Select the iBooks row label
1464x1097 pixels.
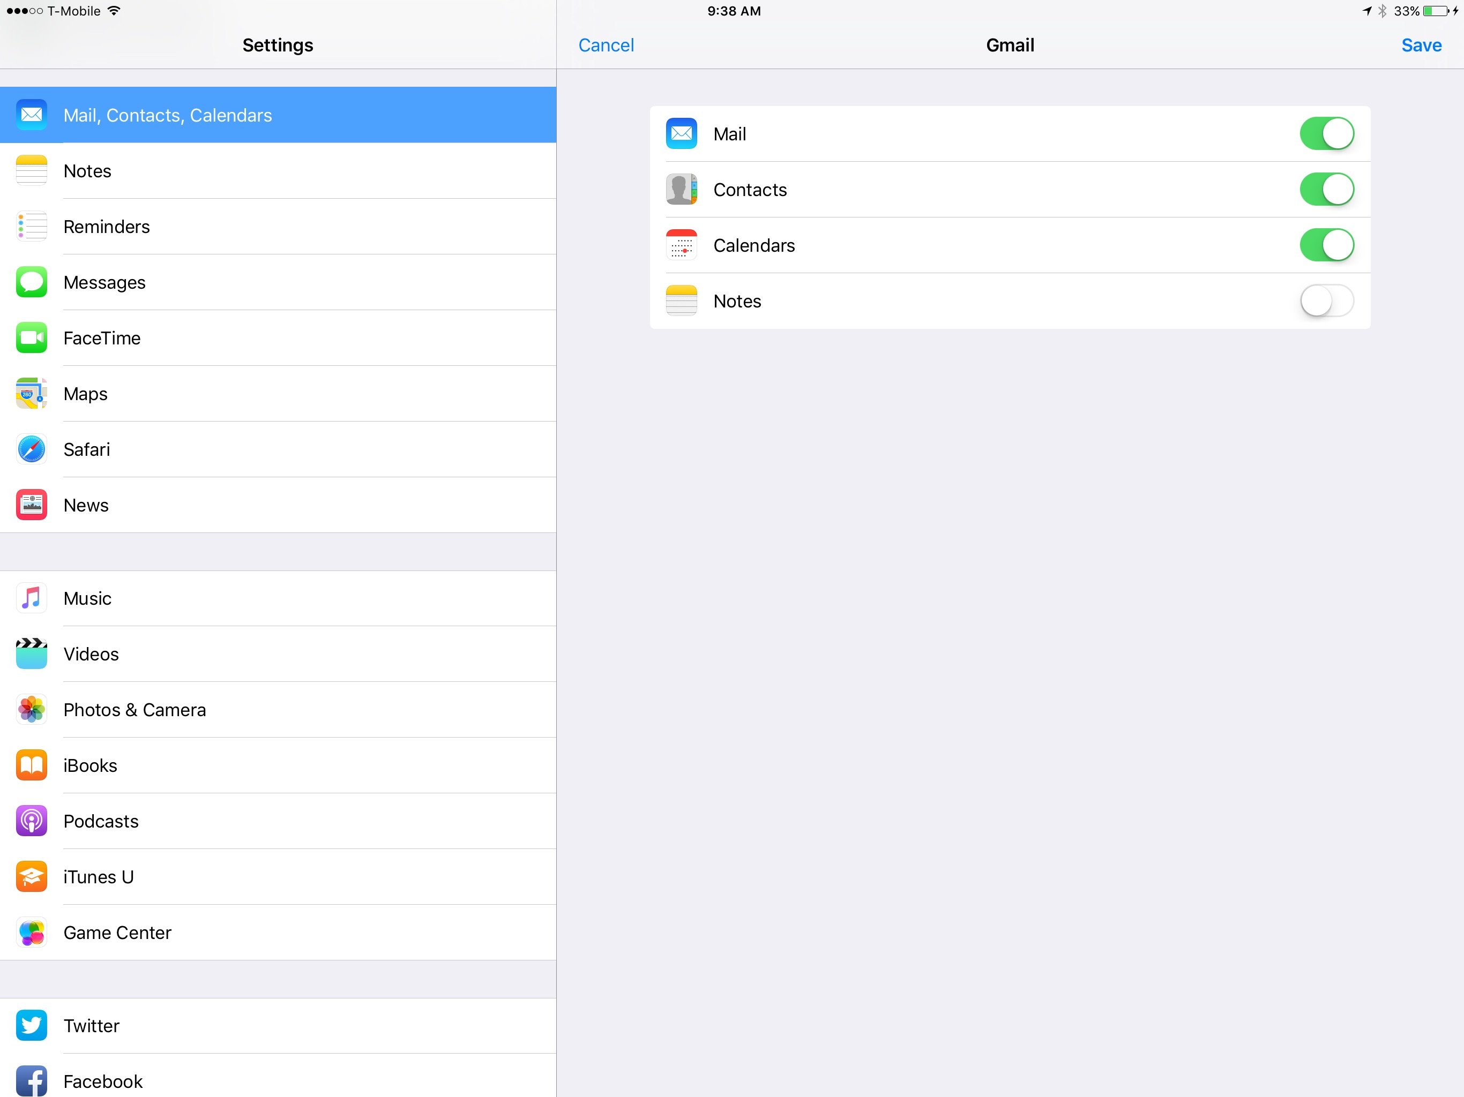point(90,765)
